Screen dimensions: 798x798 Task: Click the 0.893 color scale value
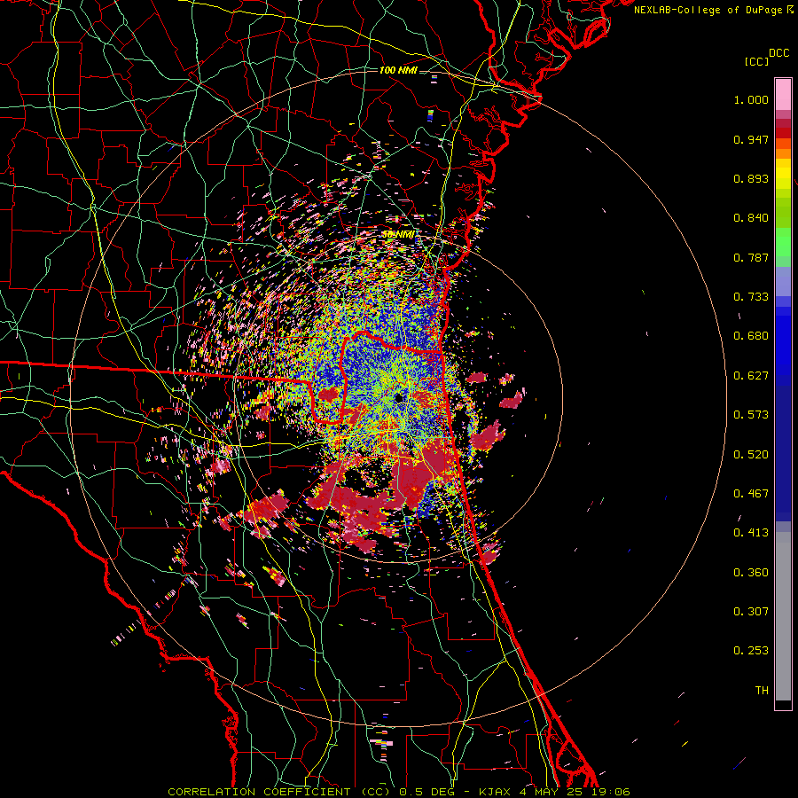751,178
